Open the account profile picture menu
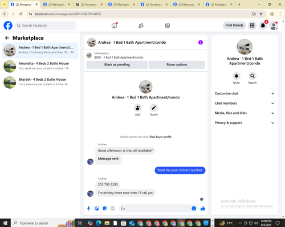This screenshot has height=227, width=285. click(x=274, y=26)
